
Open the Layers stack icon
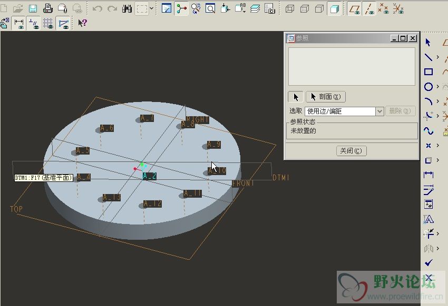255,8
